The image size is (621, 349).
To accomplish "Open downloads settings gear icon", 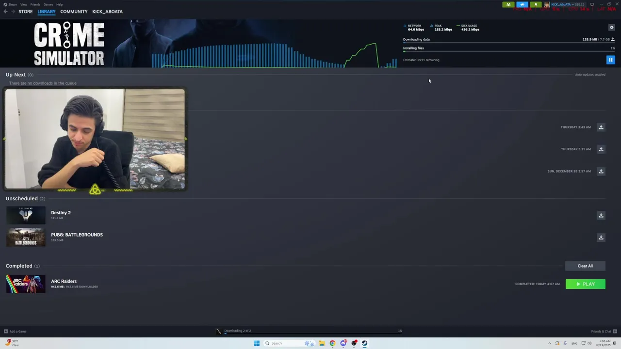I will [611, 28].
